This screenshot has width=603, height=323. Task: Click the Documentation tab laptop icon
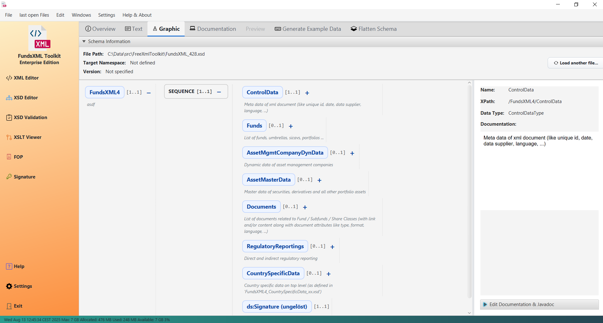[x=192, y=28]
